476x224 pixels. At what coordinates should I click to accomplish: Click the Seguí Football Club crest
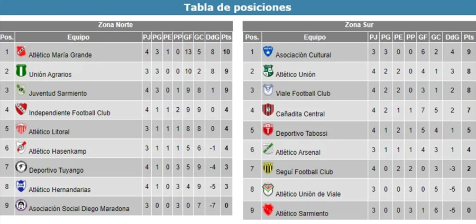coord(268,169)
